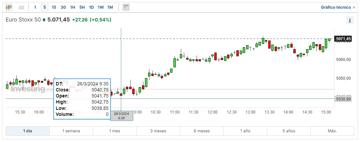The height and width of the screenshot is (142, 361).
Task: Select the candlestick chart type icon
Action: 9,7
